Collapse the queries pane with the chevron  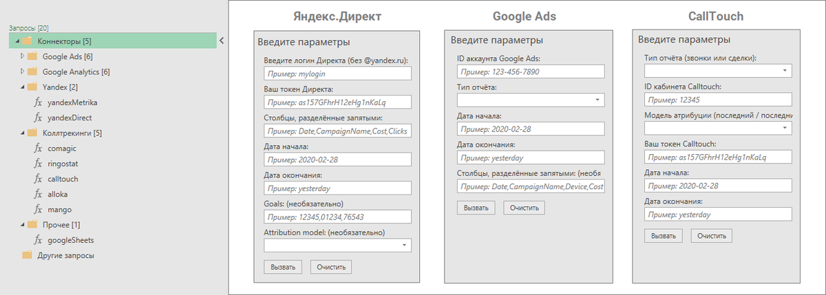[x=221, y=41]
